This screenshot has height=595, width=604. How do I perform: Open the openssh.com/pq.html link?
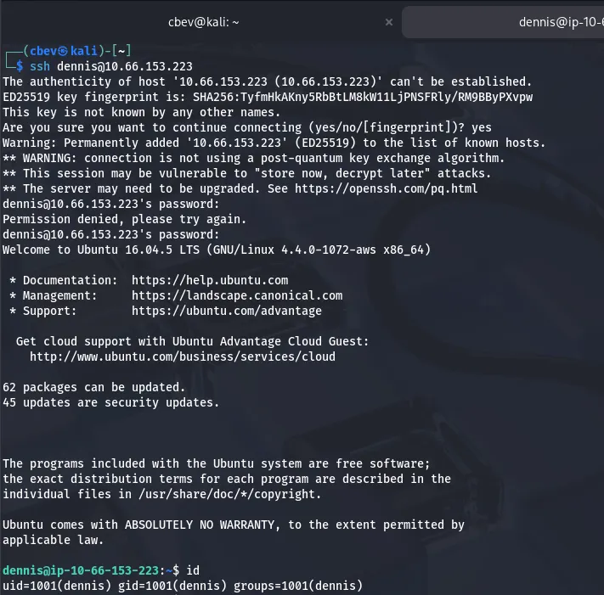(x=399, y=188)
